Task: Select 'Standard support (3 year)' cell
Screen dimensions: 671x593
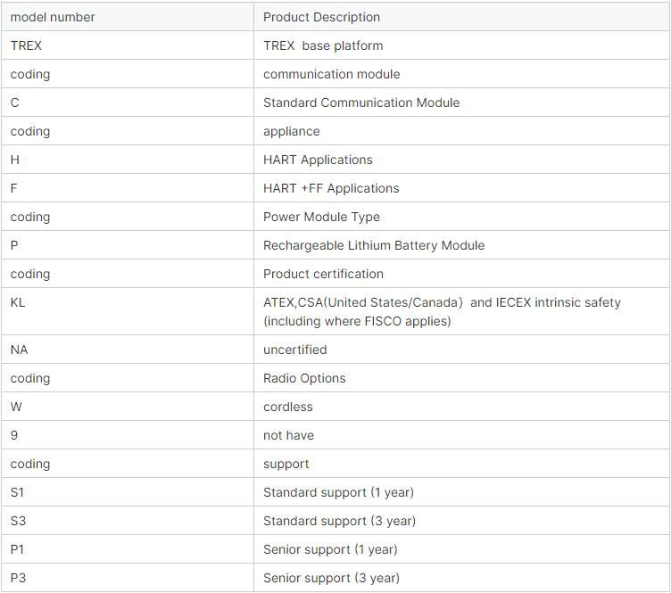Action: point(339,521)
